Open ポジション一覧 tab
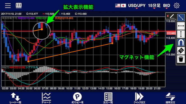 click(x=77, y=98)
